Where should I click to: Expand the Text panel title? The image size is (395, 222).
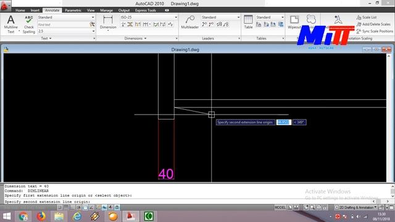click(46, 38)
